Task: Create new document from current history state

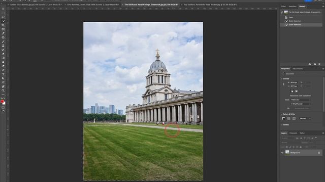Action: point(310,64)
